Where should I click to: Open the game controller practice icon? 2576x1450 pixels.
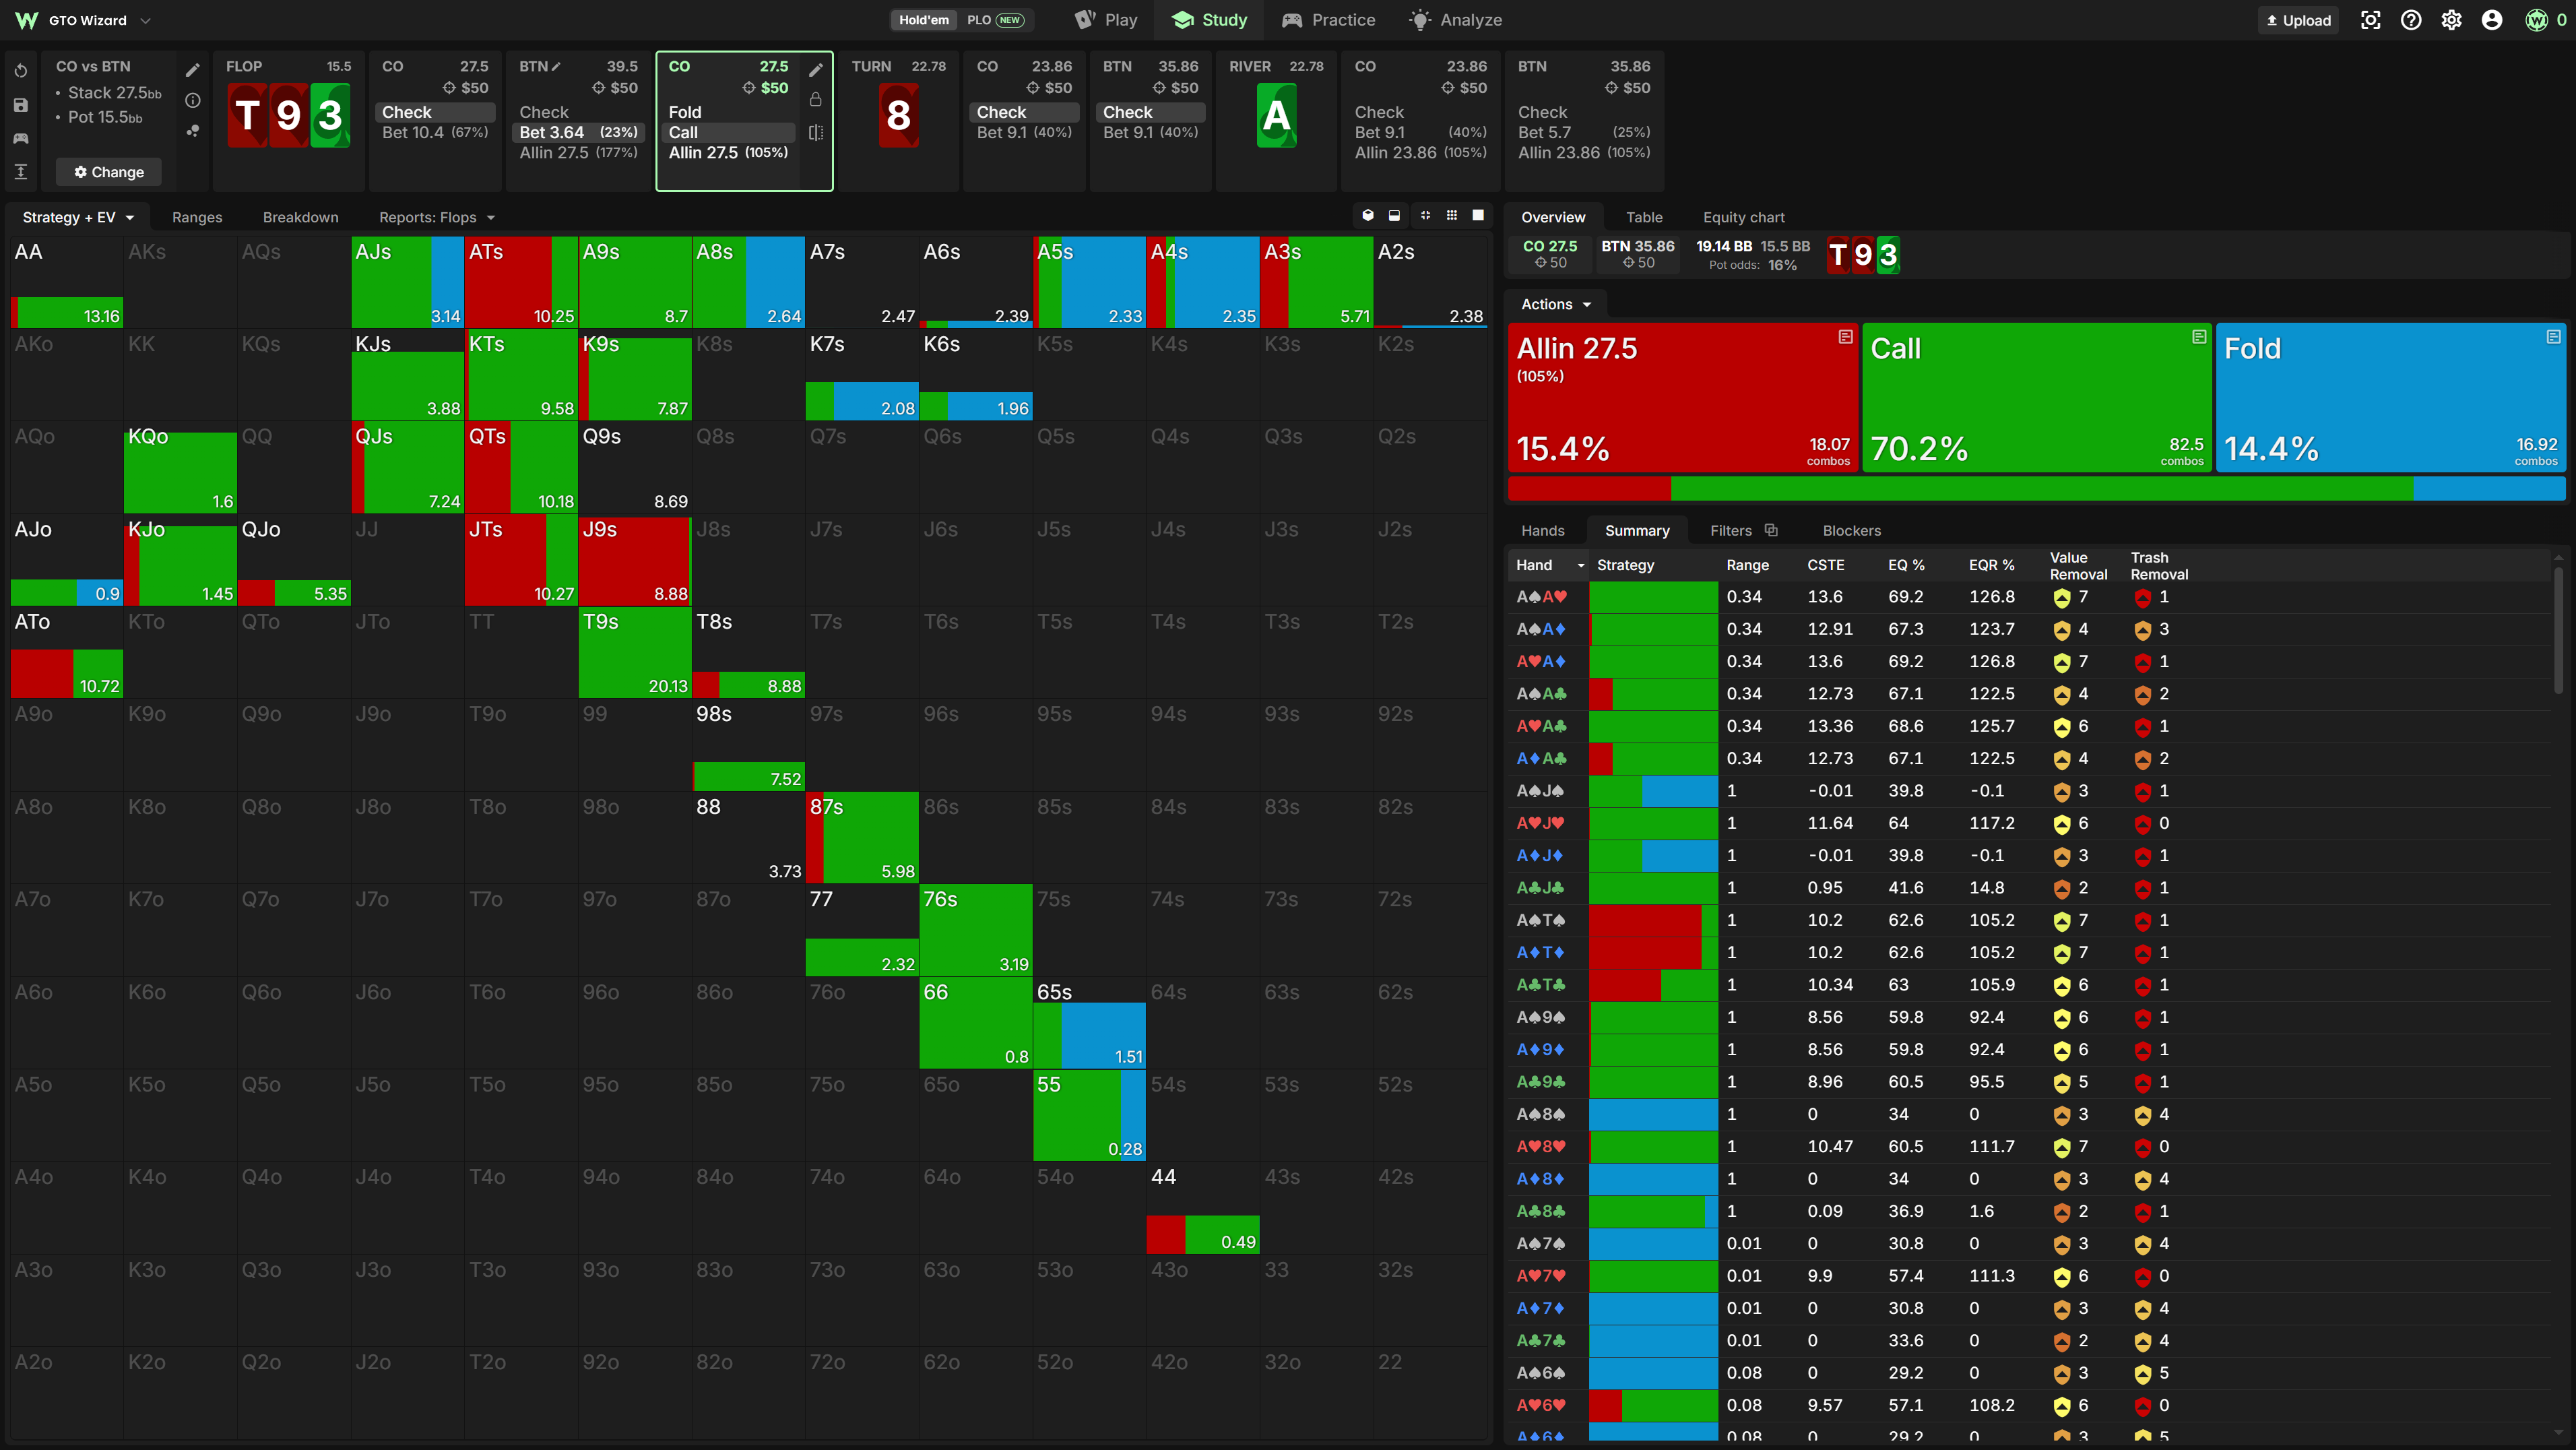point(21,138)
